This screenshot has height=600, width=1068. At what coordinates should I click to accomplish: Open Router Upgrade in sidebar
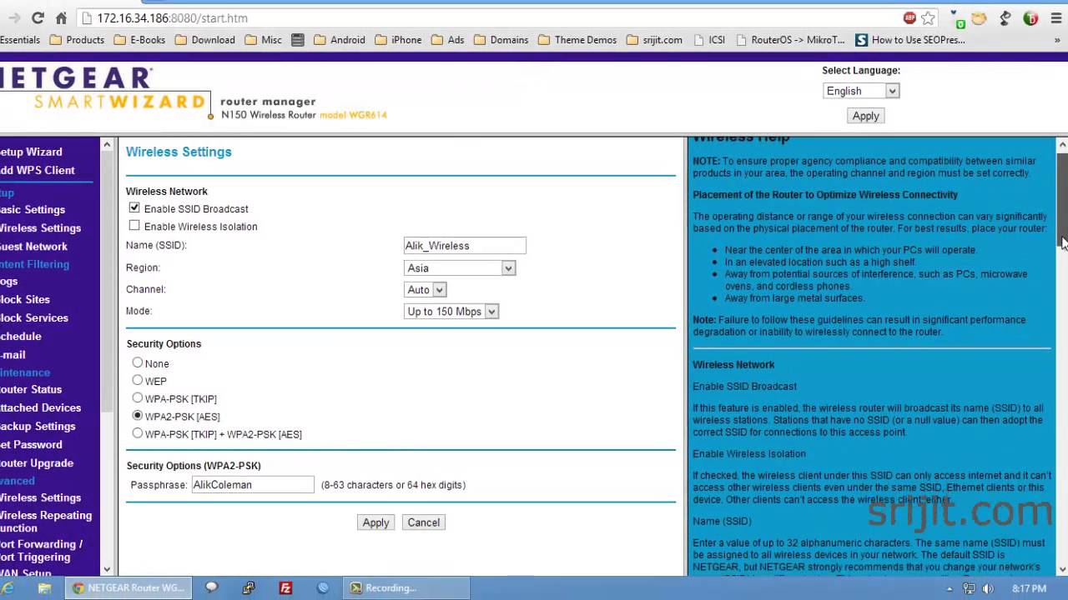tap(37, 462)
